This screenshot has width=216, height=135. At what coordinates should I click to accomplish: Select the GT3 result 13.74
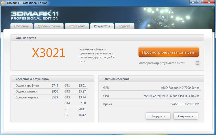82,97
